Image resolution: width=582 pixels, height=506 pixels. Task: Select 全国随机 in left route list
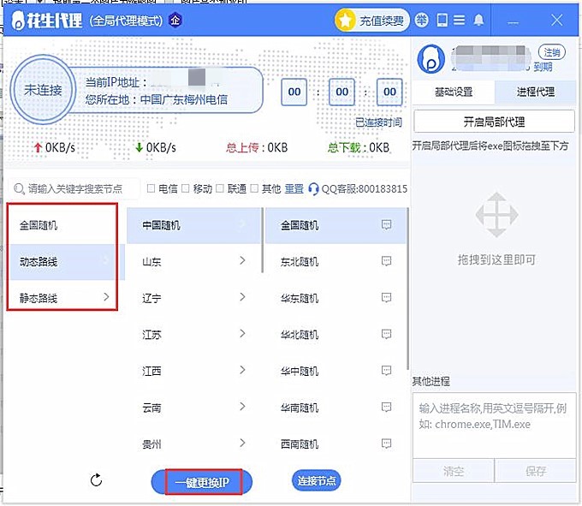(x=62, y=225)
